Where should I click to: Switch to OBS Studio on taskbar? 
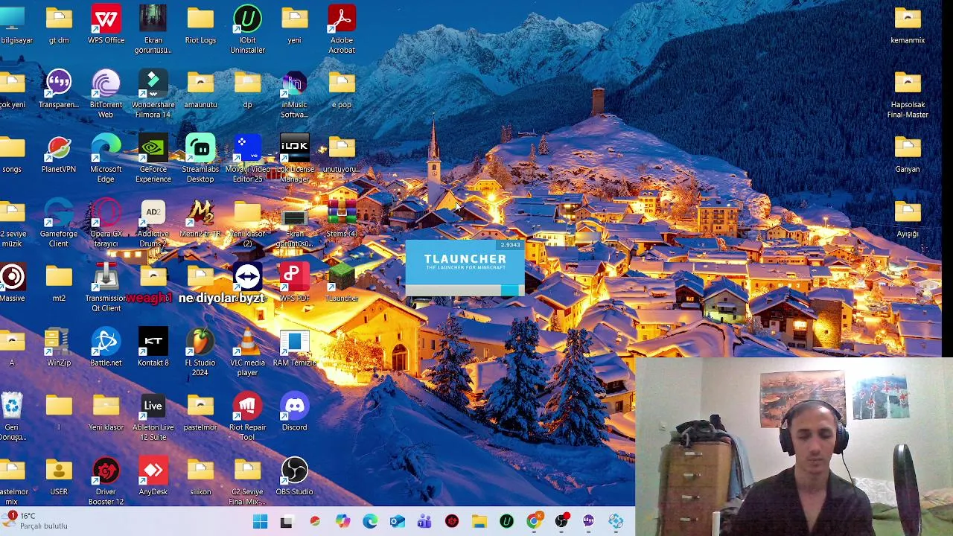561,522
